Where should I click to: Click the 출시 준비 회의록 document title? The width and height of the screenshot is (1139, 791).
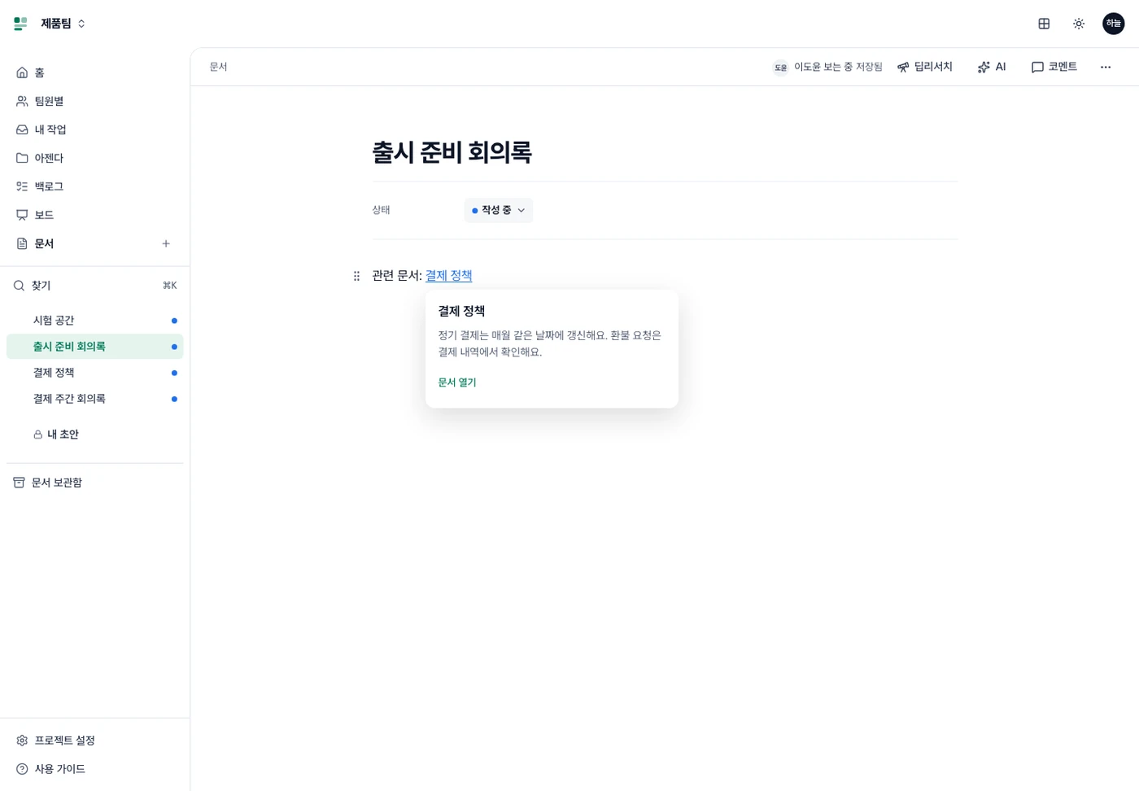coord(452,152)
